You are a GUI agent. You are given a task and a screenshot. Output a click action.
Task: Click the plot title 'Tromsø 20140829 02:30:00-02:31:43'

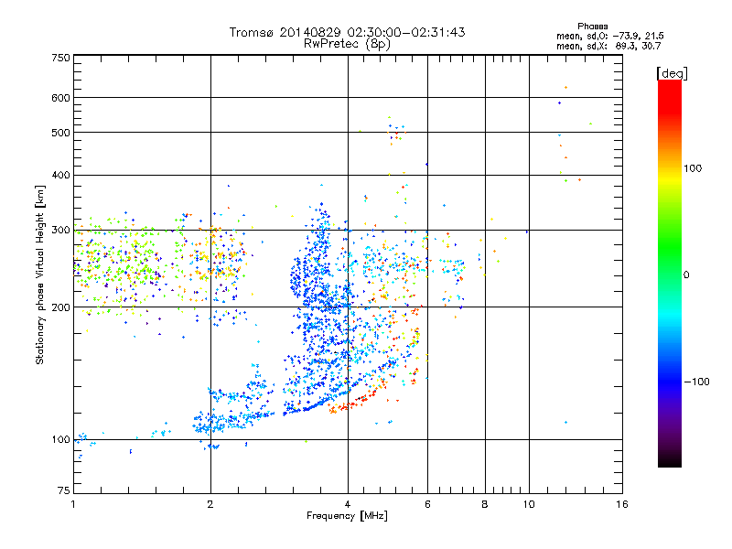[347, 32]
